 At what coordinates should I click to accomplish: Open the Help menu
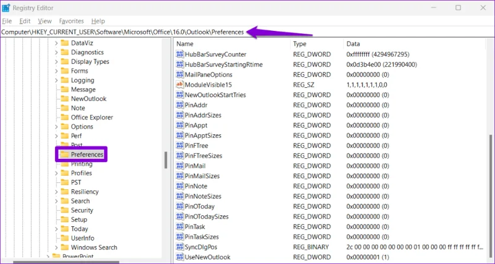[98, 21]
